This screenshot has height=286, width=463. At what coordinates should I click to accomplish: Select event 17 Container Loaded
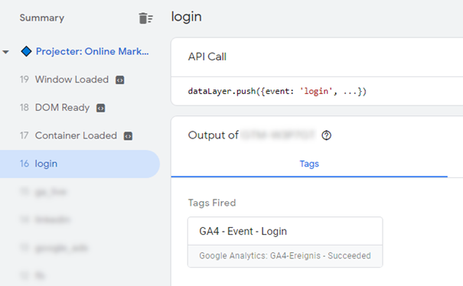pyautogui.click(x=76, y=135)
